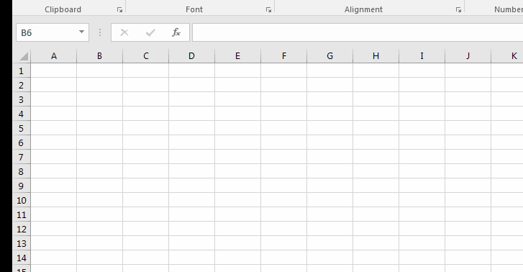
Task: Select column H header
Action: (x=376, y=56)
